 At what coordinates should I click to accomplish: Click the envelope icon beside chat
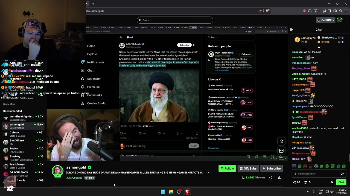pyautogui.click(x=281, y=151)
